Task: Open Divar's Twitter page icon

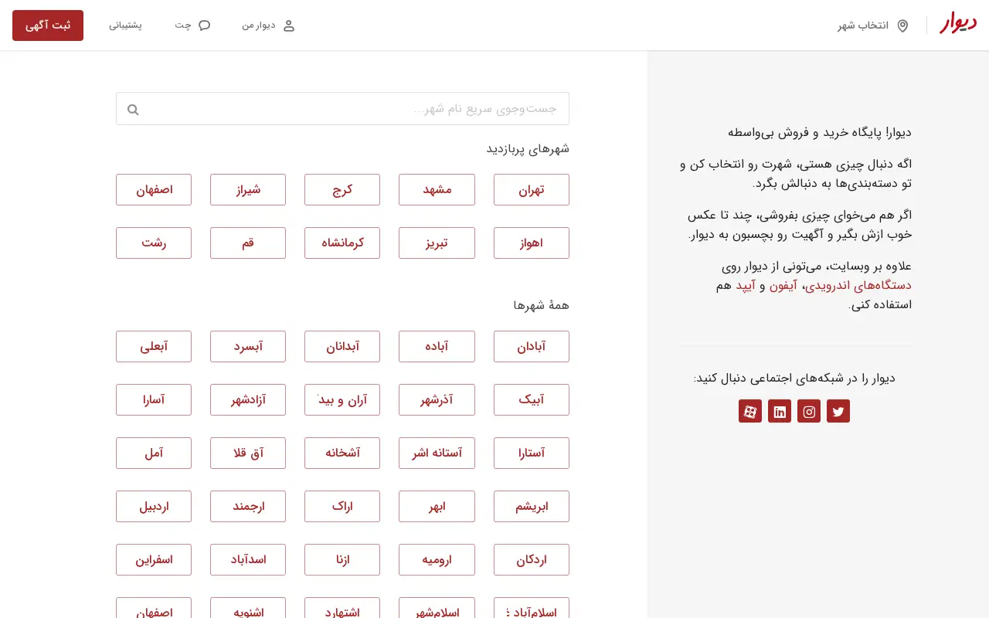Action: 838,411
